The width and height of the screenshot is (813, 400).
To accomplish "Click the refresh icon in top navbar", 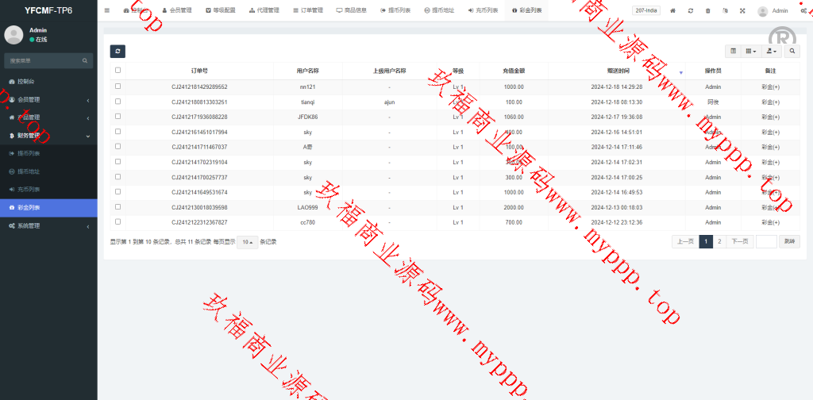I will point(691,10).
